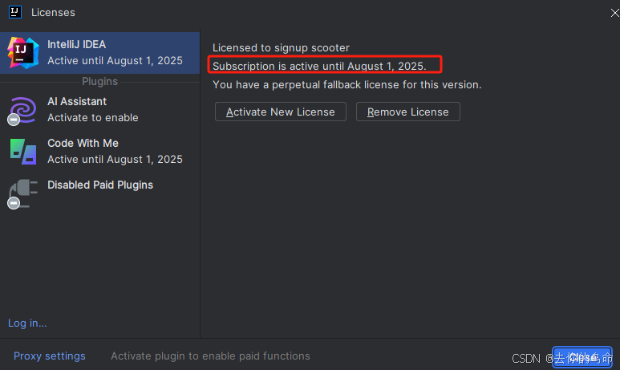
Task: Click the IntelliJ IDEA product logo in sidebar
Action: click(x=23, y=52)
